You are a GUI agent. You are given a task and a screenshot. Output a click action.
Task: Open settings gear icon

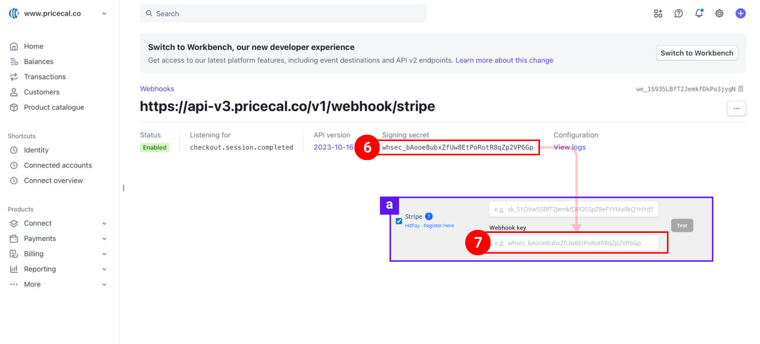click(719, 14)
